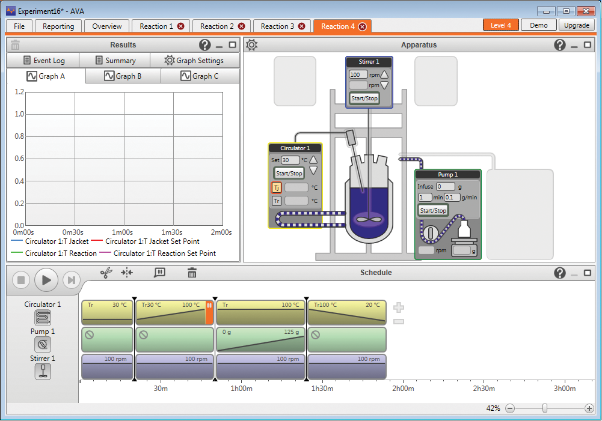Decrease Circulator 1 setpoint with down arrow
The height and width of the screenshot is (421, 602).
tap(313, 171)
